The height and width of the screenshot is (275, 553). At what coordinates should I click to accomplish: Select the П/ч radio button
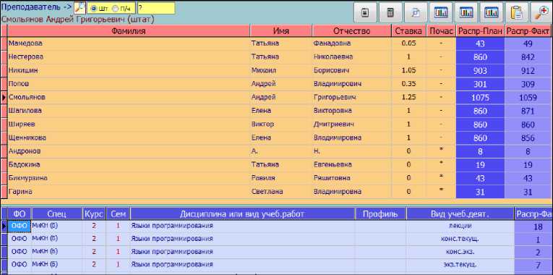coord(115,8)
